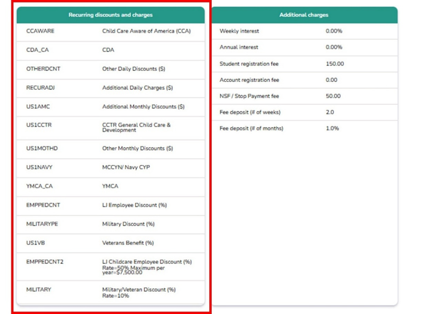The height and width of the screenshot is (314, 421).
Task: Select the RECURADJ code
Action: pyautogui.click(x=40, y=88)
